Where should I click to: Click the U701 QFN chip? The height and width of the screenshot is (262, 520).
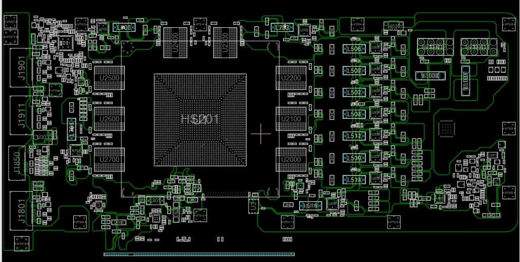coord(66,43)
